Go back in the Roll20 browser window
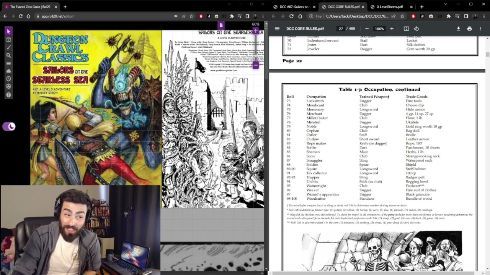This screenshot has width=490, height=275. [5, 16]
